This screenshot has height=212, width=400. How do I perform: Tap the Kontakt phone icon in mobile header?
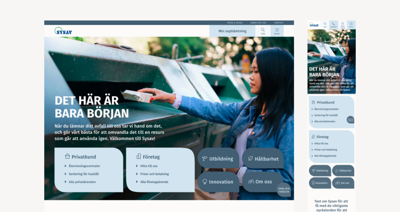pos(334,25)
